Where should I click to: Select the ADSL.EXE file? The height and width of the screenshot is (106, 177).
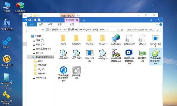click(116, 40)
